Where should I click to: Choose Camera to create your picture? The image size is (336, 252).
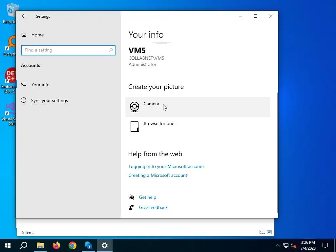(x=198, y=107)
